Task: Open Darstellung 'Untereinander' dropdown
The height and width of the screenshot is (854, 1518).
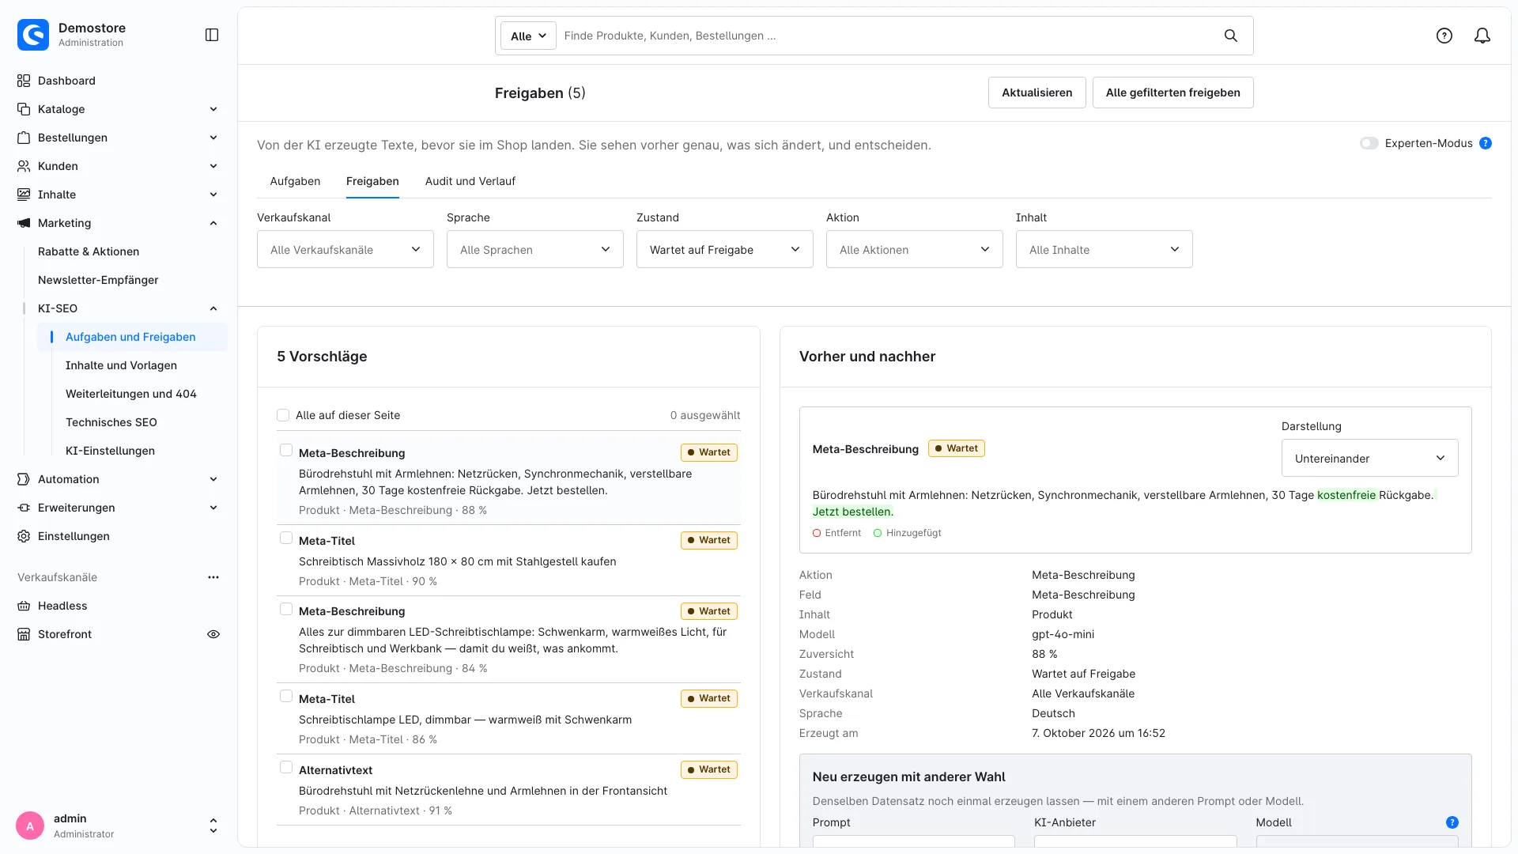Action: pyautogui.click(x=1370, y=458)
